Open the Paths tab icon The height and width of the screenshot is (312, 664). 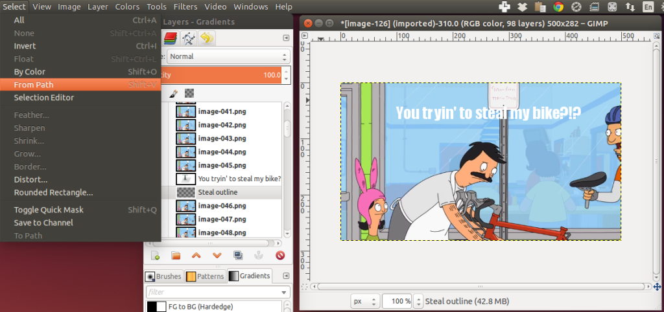point(188,38)
